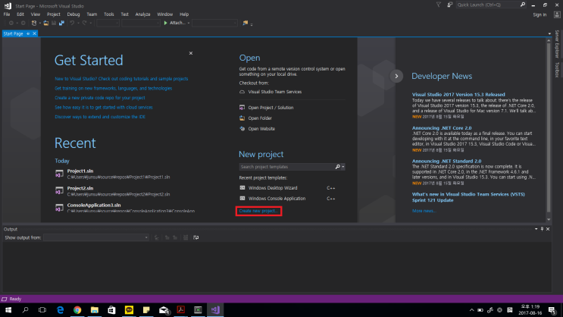Open the File menu
This screenshot has height=317, width=563.
[x=7, y=14]
